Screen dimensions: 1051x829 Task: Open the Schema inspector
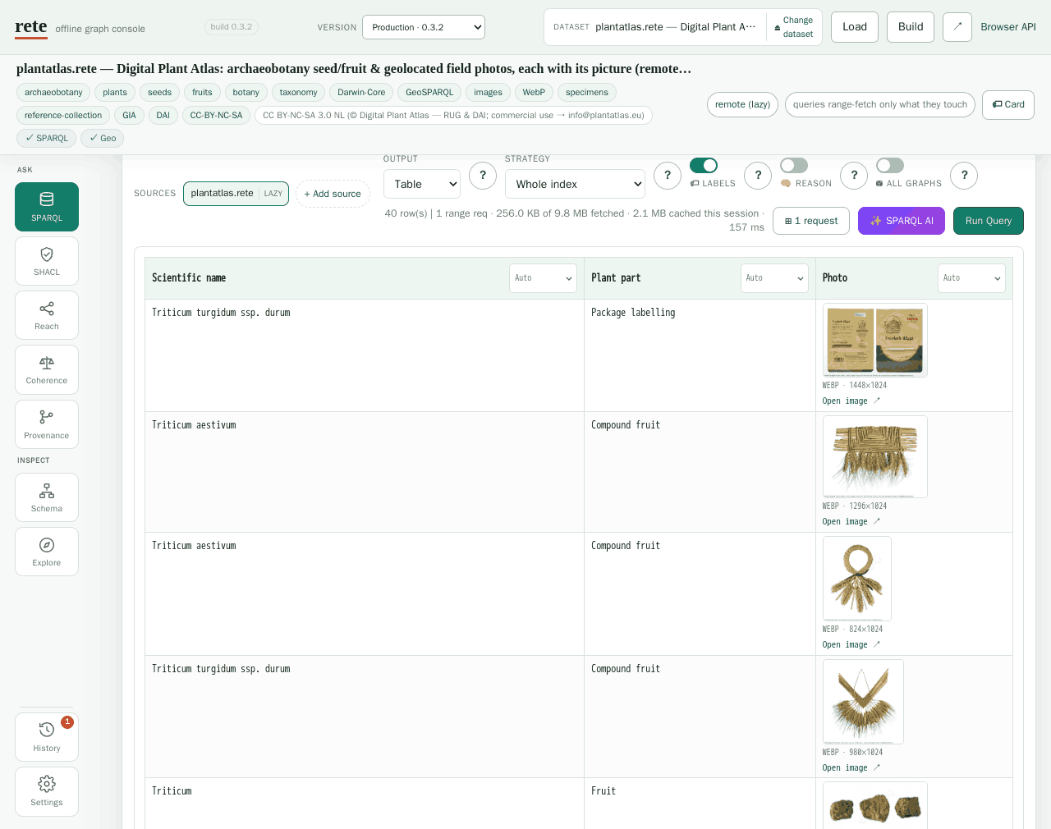click(x=47, y=497)
